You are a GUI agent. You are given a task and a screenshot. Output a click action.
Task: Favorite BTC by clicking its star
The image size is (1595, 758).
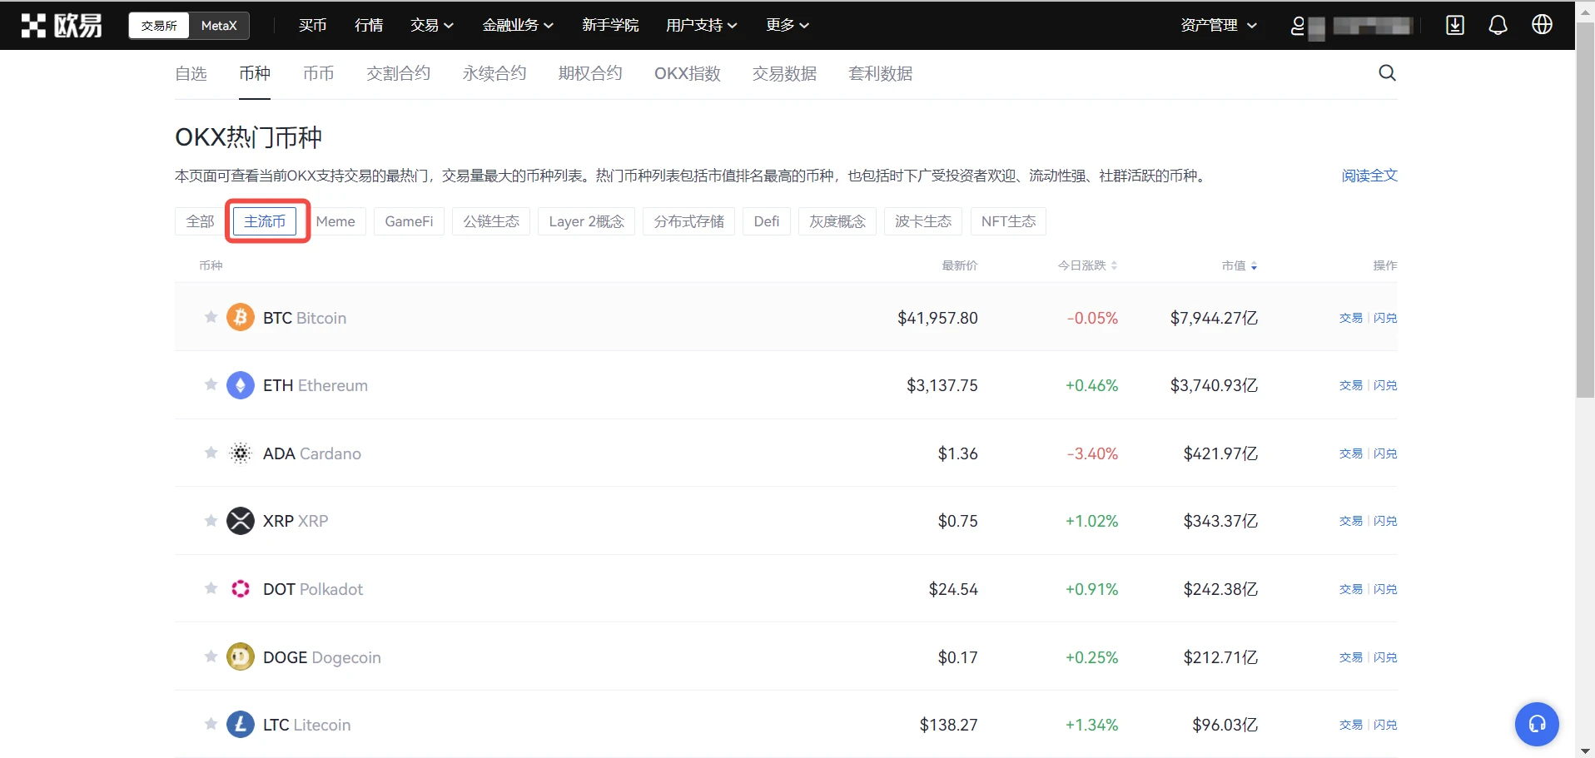210,317
